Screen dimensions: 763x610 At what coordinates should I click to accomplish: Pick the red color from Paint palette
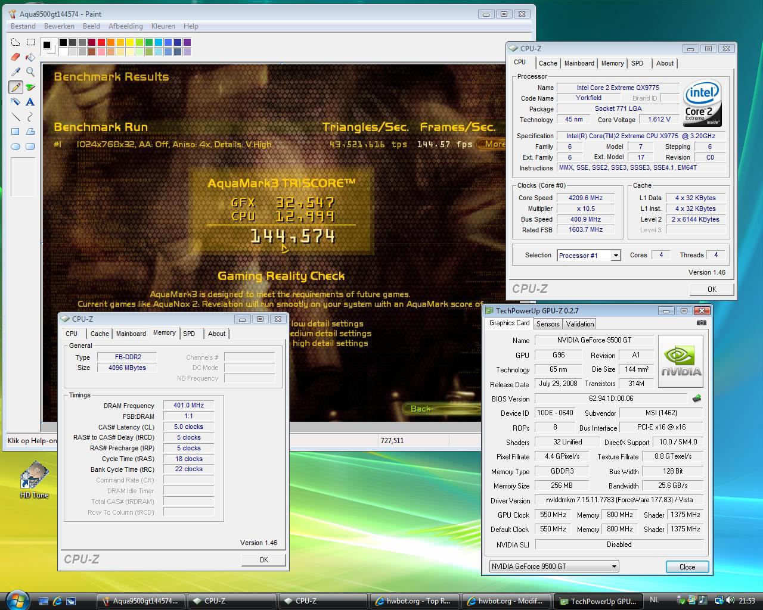click(101, 42)
